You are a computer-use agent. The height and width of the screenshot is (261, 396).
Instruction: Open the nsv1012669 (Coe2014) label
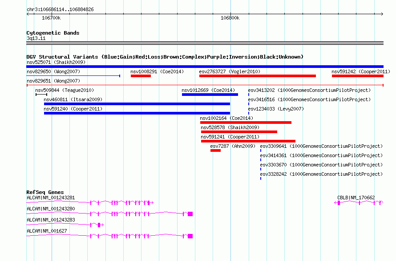coord(208,90)
